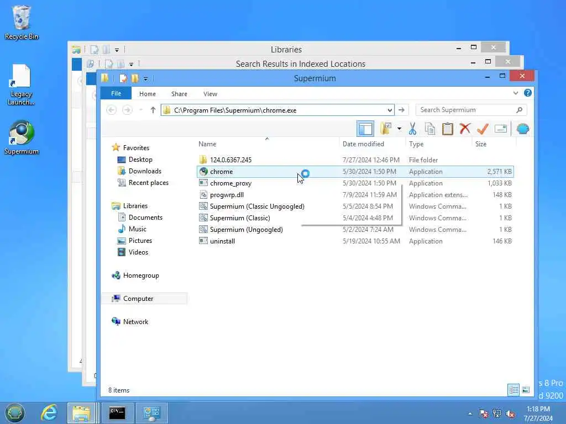This screenshot has width=566, height=424.
Task: Sort by the Type column header
Action: (416, 144)
